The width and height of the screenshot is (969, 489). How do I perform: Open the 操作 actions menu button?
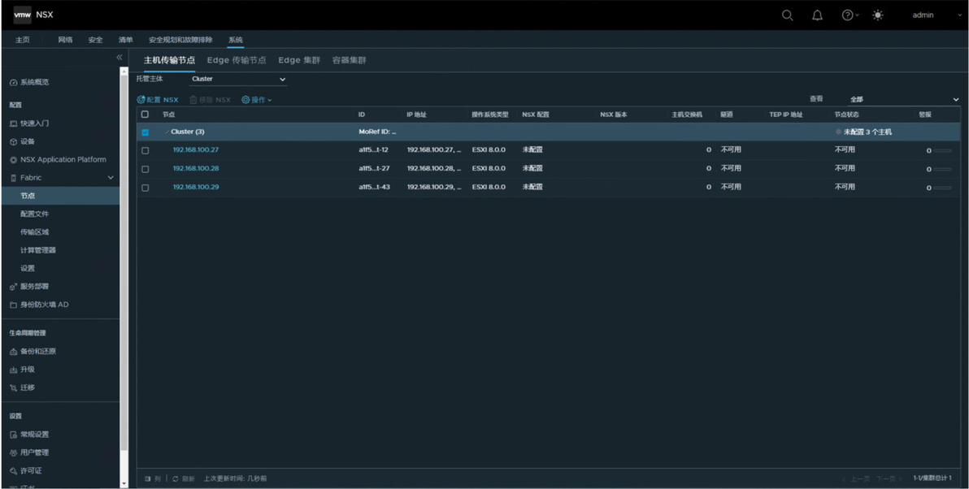tap(256, 99)
